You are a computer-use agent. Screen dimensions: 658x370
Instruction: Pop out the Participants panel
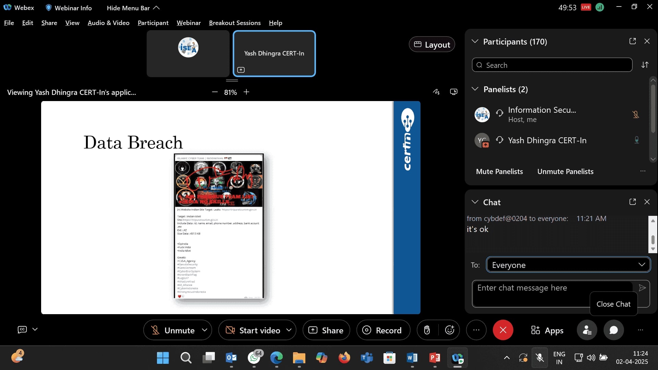coord(633,41)
